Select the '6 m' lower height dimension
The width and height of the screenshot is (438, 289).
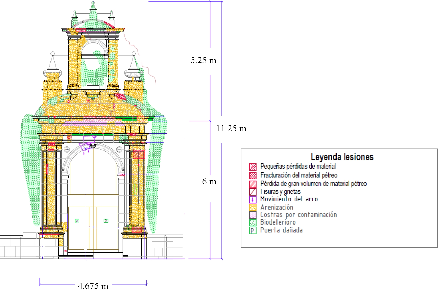209,182
